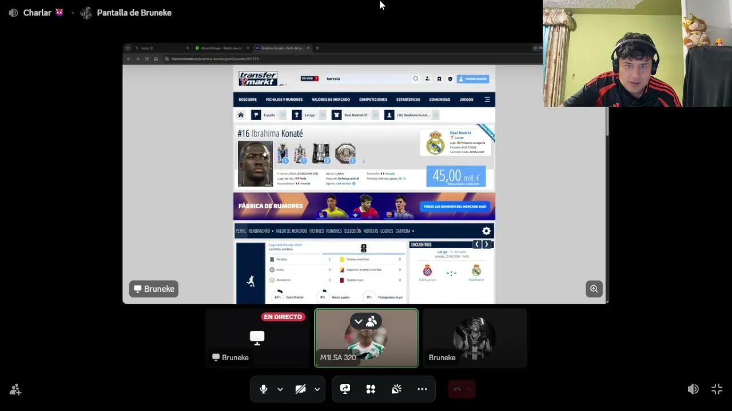The height and width of the screenshot is (411, 732).
Task: Switch to the Selección tab
Action: click(x=353, y=231)
